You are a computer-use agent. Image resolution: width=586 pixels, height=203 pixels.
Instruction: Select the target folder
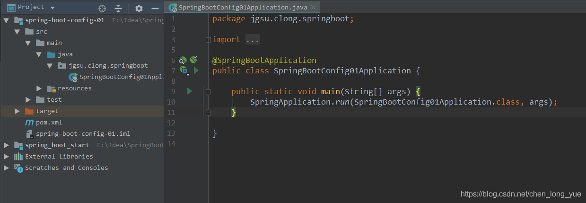point(82,111)
